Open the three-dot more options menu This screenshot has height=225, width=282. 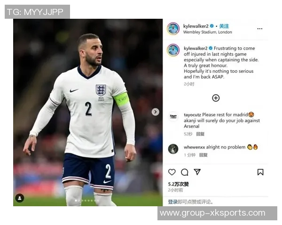point(260,29)
